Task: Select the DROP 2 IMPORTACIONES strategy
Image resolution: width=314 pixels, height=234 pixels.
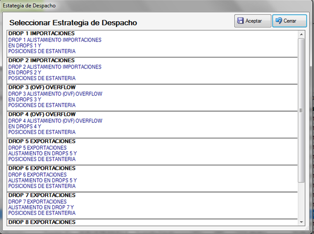Action: click(x=152, y=71)
